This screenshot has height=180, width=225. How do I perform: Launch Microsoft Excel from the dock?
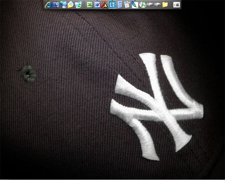(x=90, y=4)
